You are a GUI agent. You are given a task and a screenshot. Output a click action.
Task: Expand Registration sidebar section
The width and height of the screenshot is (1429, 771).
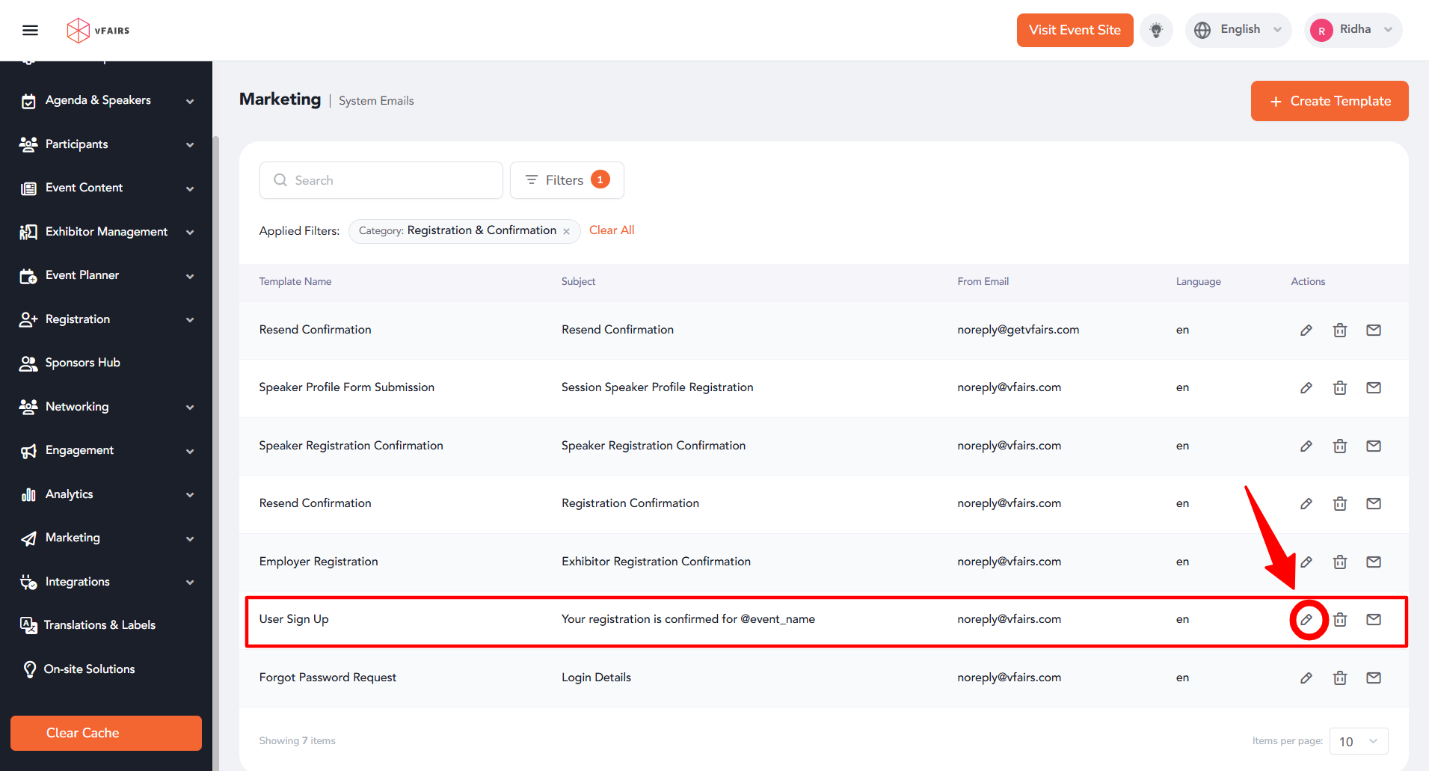pyautogui.click(x=106, y=319)
